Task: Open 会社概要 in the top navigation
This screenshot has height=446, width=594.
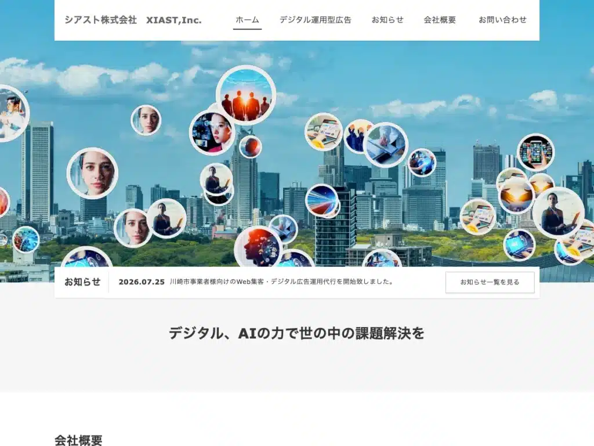Action: coord(440,20)
